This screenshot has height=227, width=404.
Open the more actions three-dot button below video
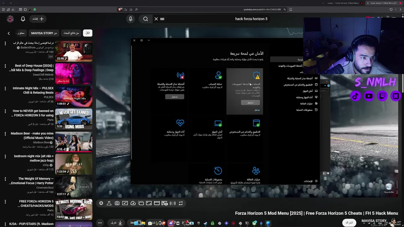click(x=100, y=223)
